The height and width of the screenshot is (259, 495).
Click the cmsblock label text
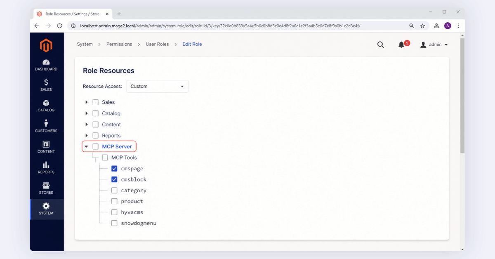pyautogui.click(x=134, y=179)
